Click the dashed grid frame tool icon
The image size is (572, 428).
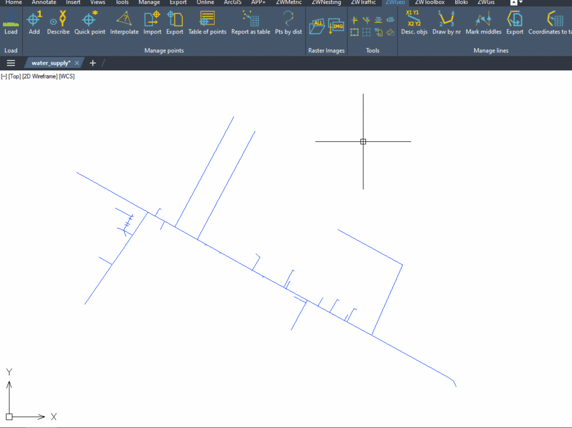(x=366, y=32)
